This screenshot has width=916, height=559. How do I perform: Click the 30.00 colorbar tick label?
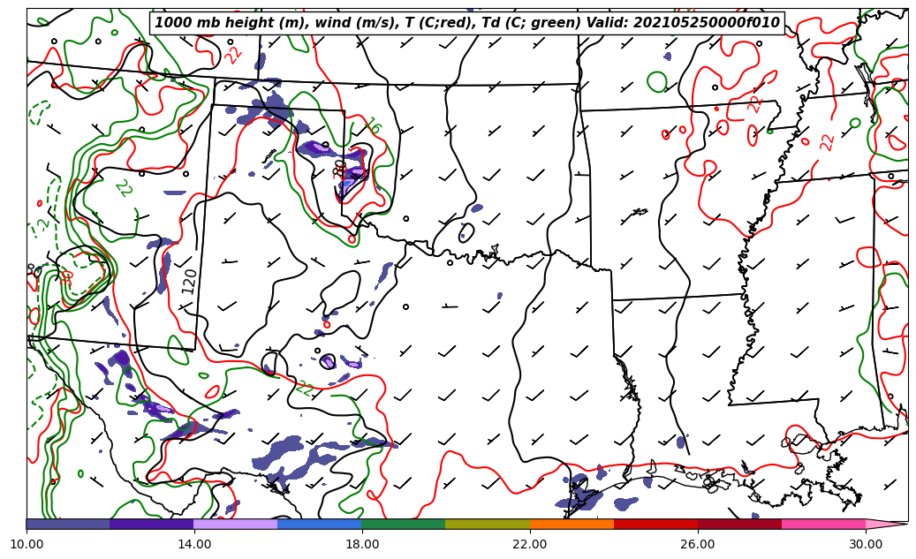(866, 544)
